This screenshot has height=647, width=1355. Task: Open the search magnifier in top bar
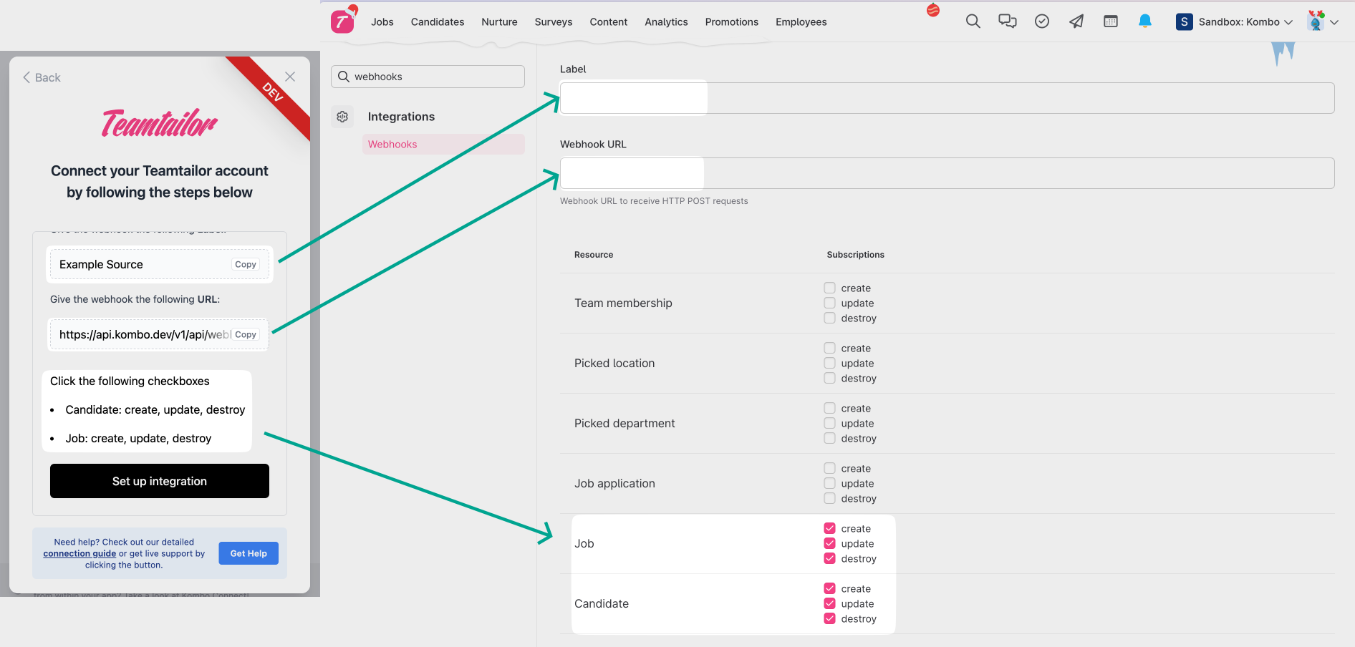coord(973,21)
